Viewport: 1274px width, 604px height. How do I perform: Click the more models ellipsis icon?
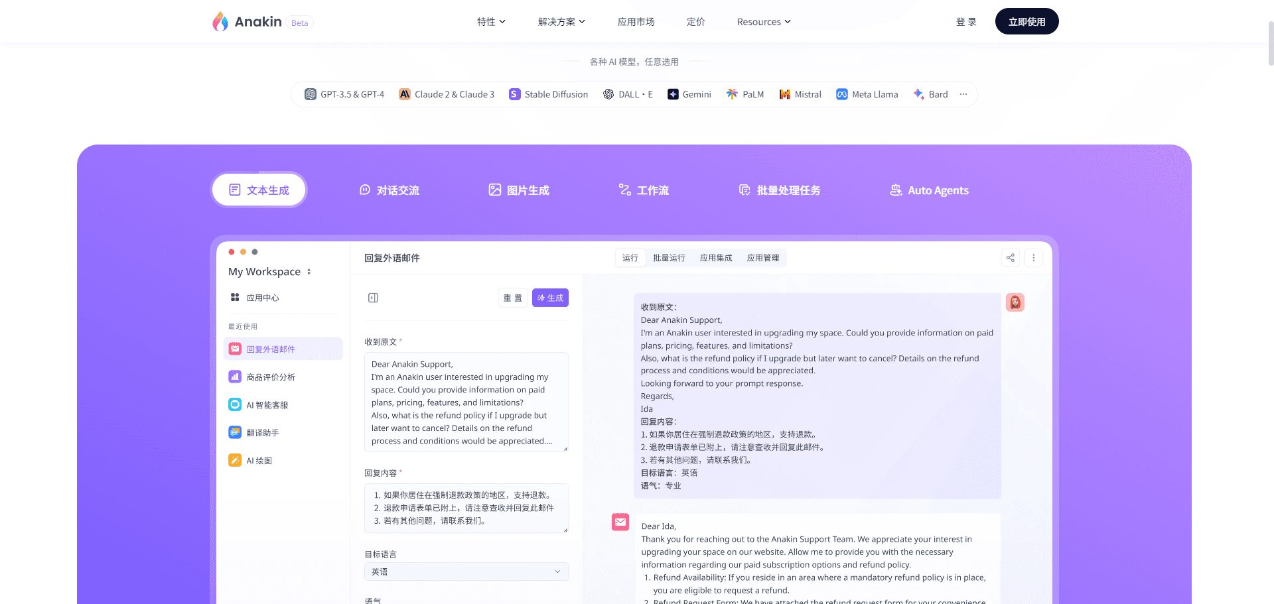coord(963,94)
